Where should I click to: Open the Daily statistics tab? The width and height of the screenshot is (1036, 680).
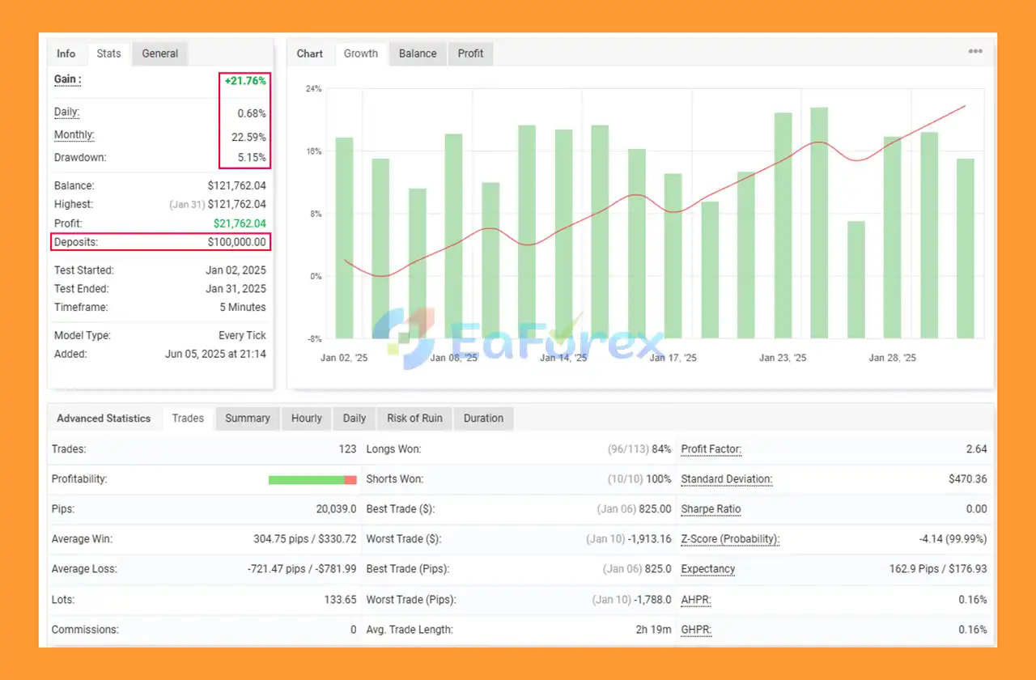354,419
